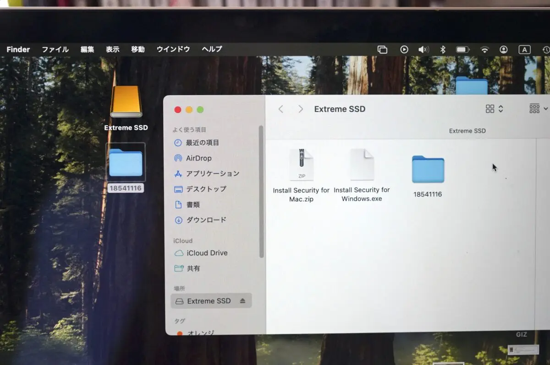Open the Wi-Fi status menu
550x365 pixels.
point(484,49)
